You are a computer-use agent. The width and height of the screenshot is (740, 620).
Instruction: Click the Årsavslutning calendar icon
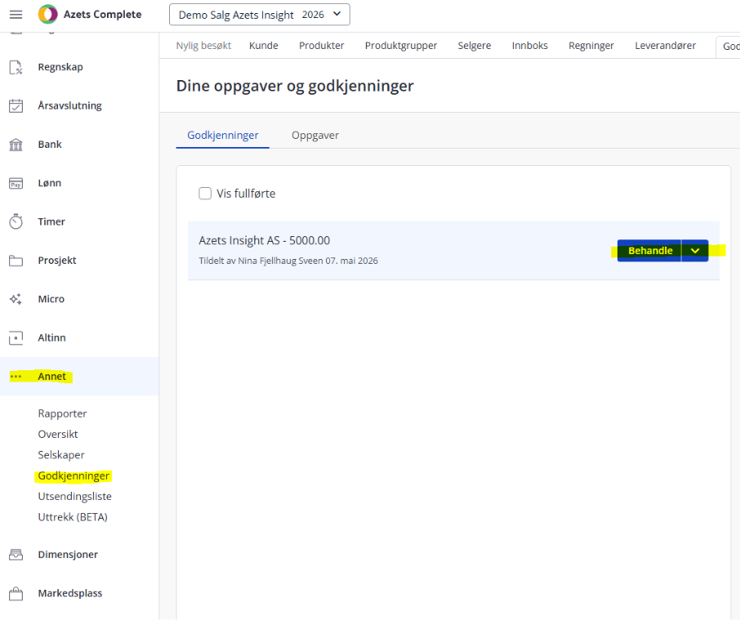(16, 105)
